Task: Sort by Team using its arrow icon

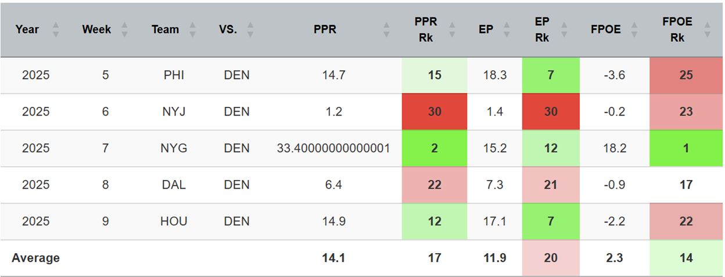Action: (193, 30)
